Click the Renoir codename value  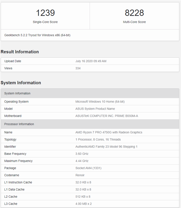pos(80,175)
